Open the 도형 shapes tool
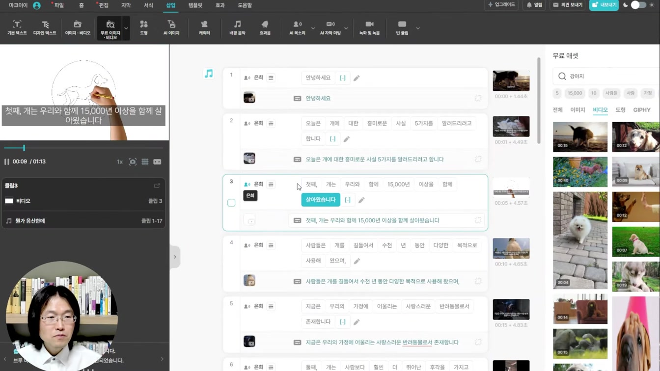 (x=144, y=28)
